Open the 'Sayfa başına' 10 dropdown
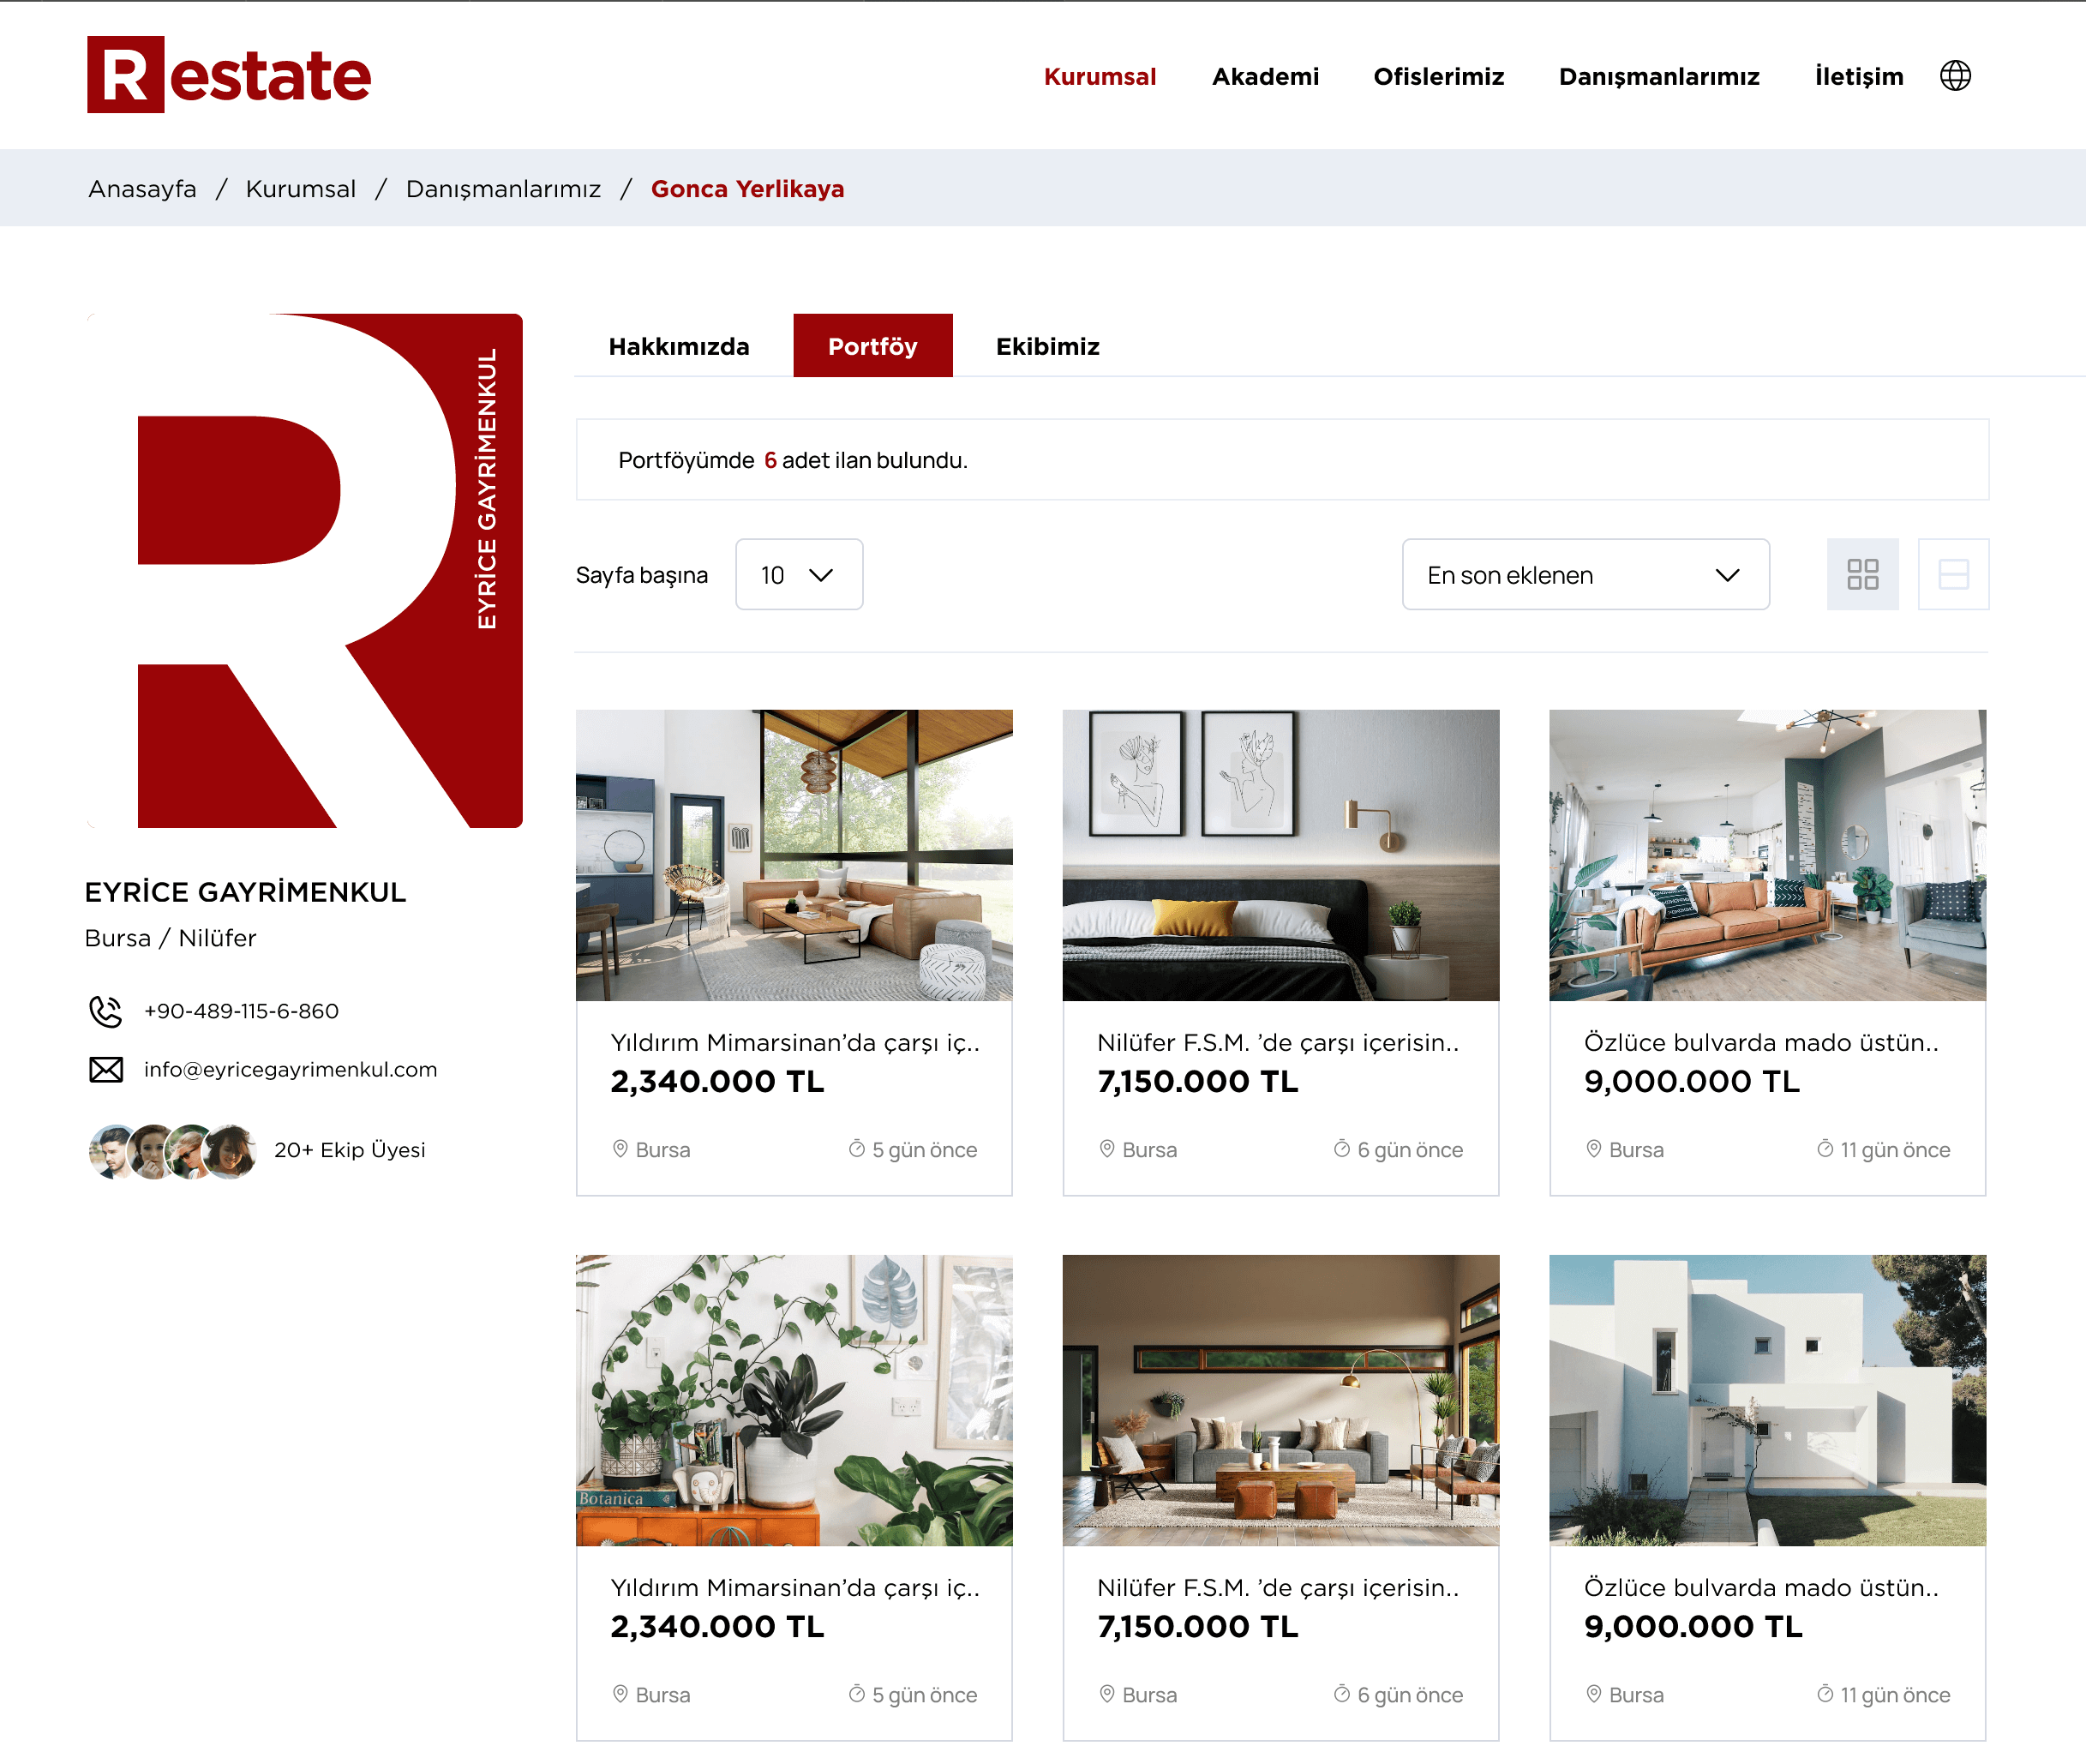This screenshot has height=1764, width=2086. click(x=798, y=574)
